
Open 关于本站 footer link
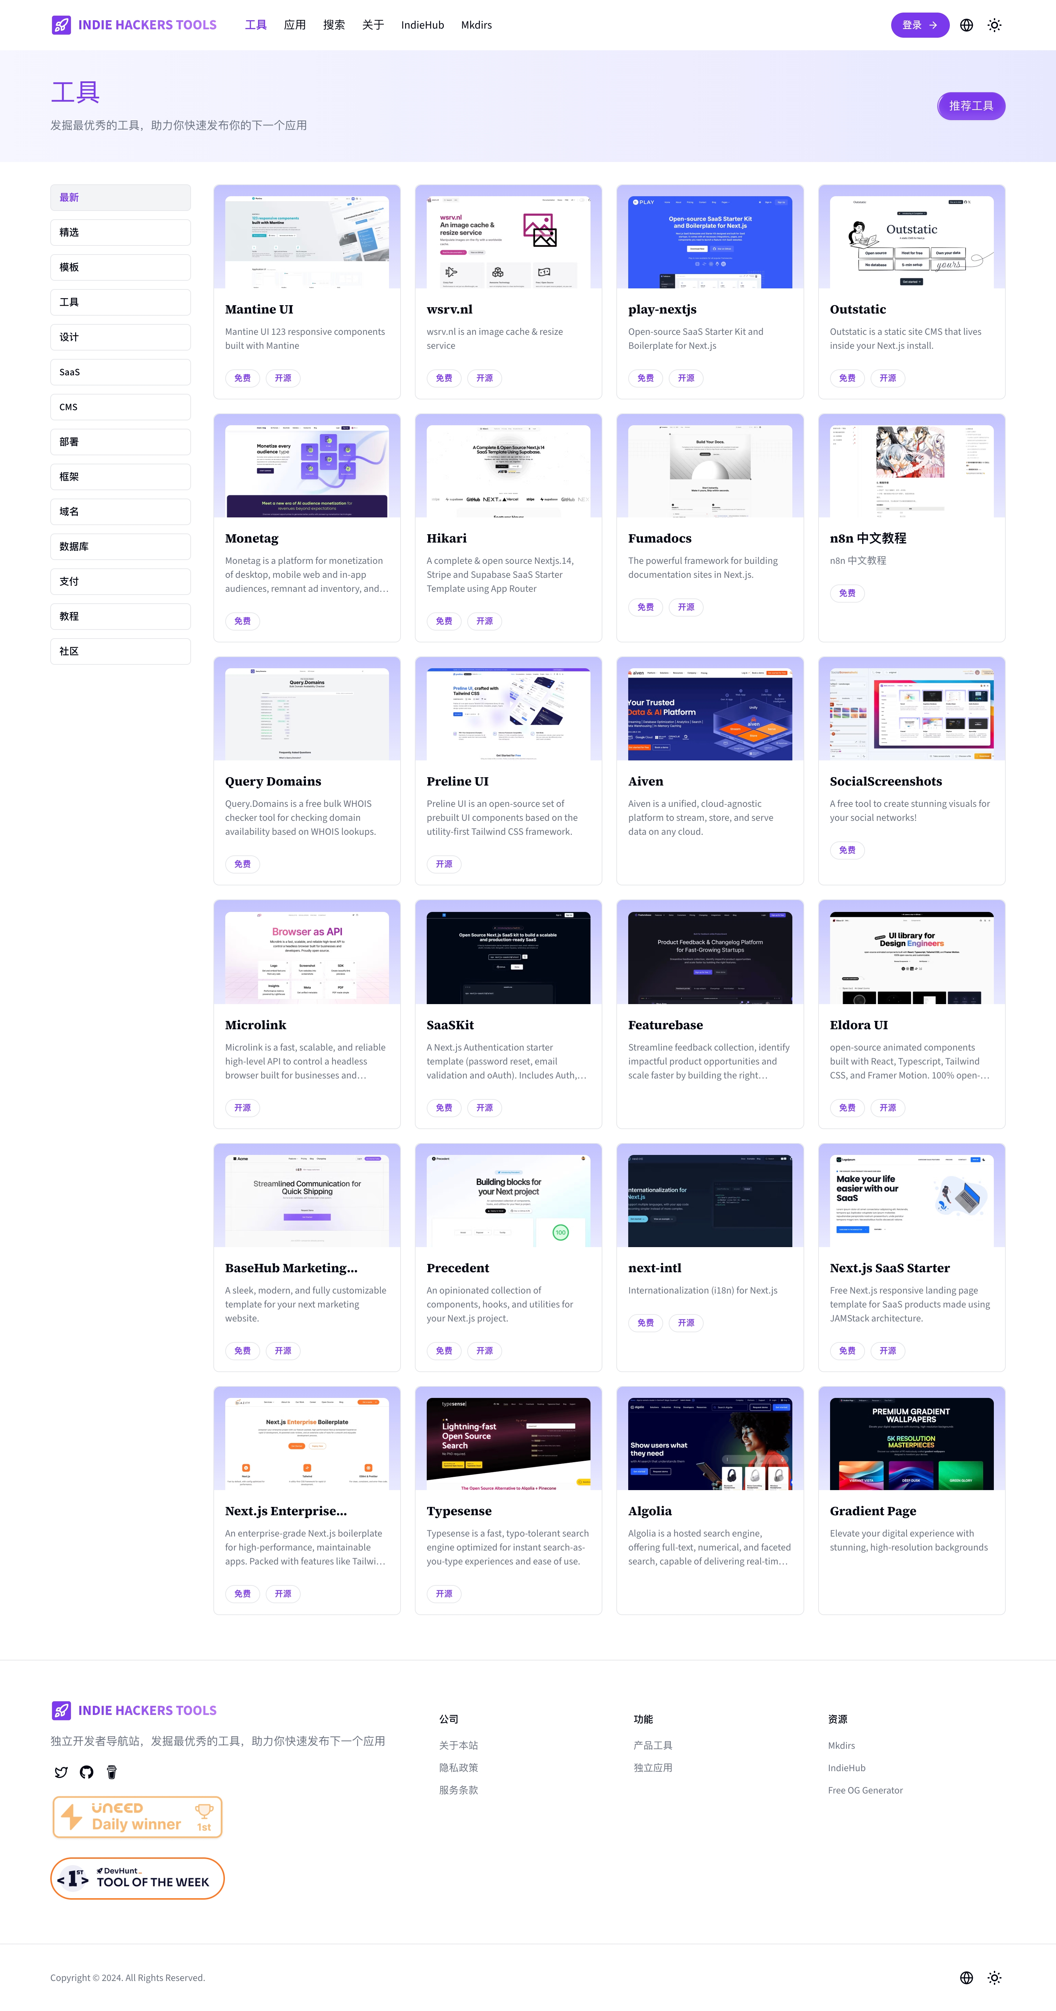[x=459, y=1746]
